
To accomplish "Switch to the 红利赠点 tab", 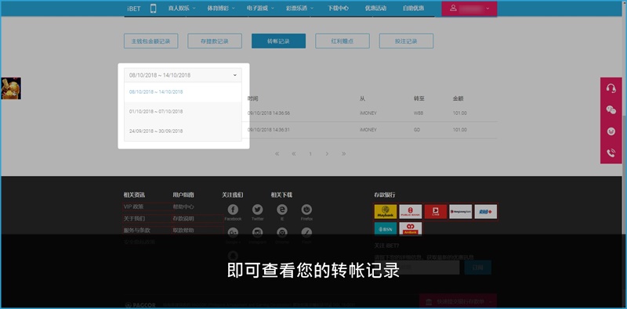I will click(x=342, y=41).
